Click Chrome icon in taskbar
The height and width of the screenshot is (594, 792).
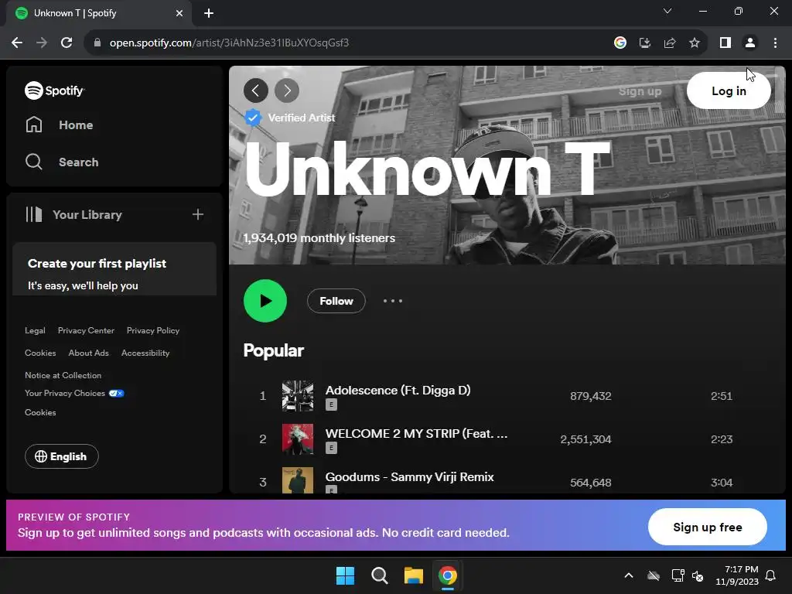pos(448,575)
